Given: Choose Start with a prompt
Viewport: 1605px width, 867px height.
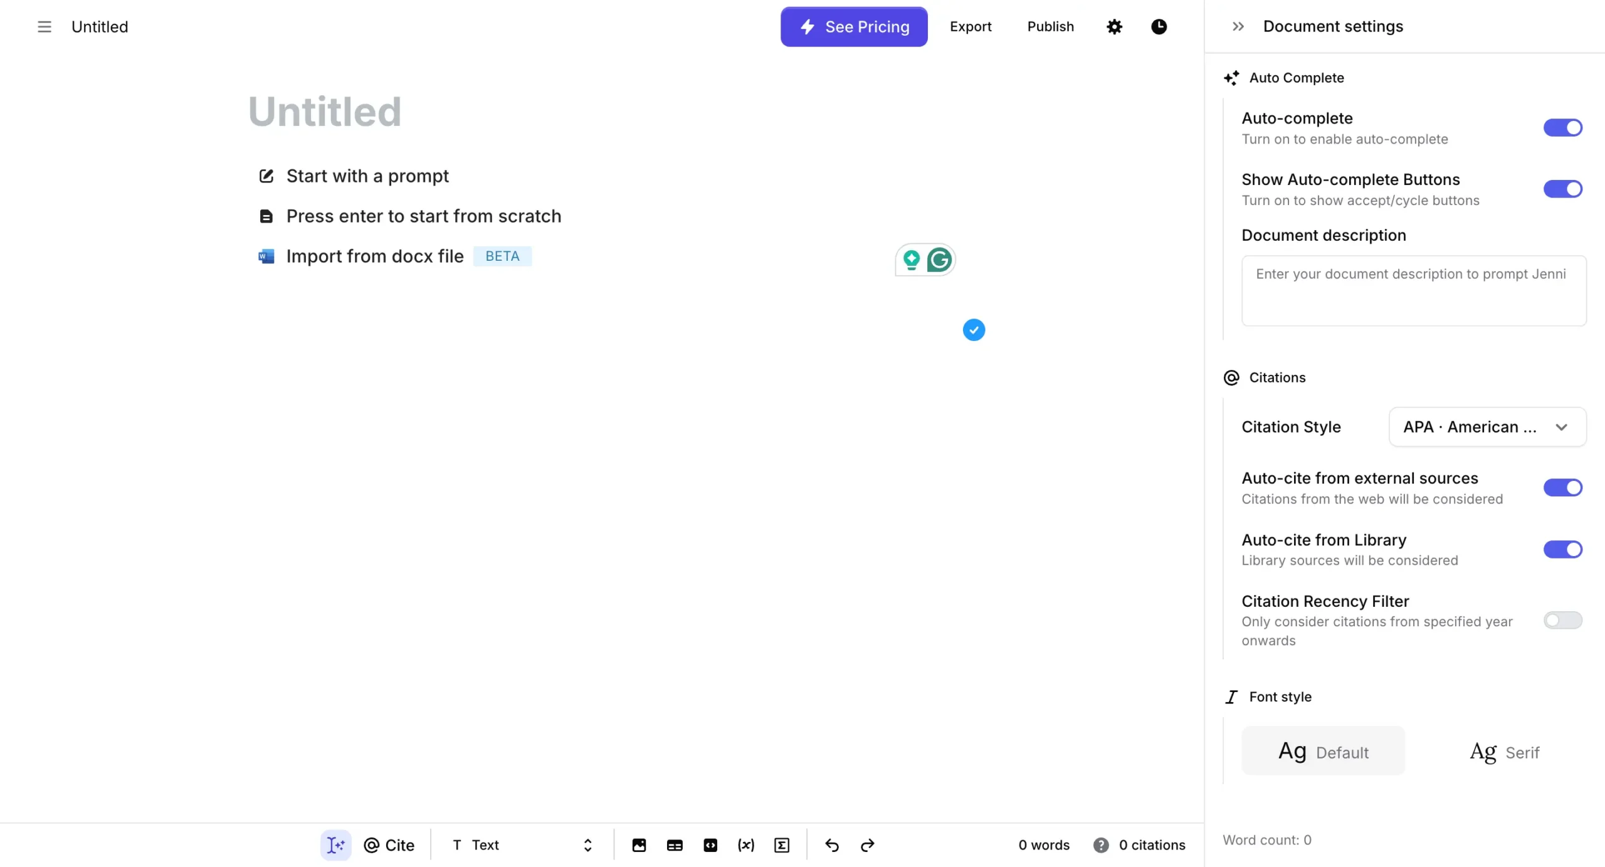Looking at the screenshot, I should 367,176.
